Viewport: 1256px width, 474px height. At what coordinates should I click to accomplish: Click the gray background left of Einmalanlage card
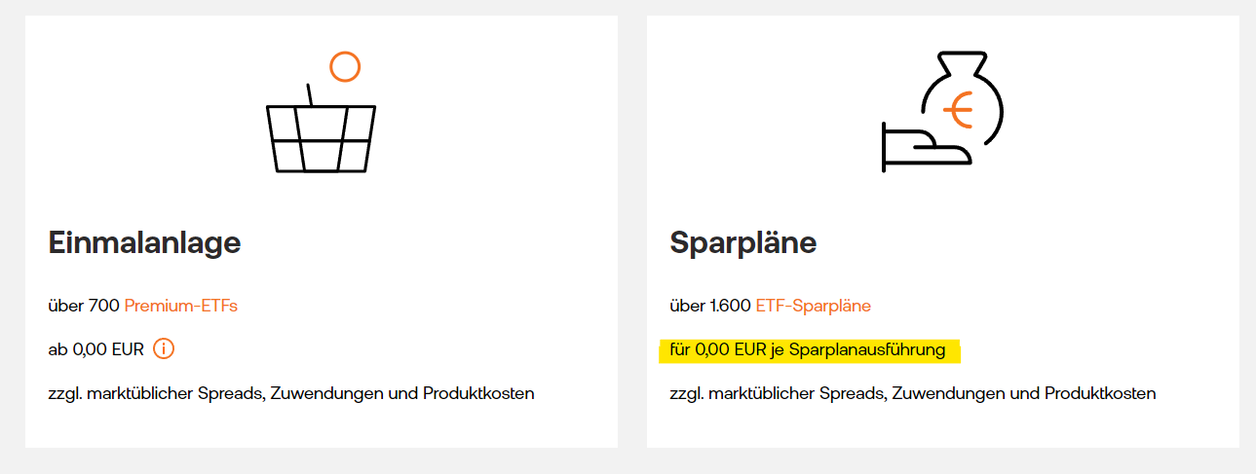pyautogui.click(x=12, y=234)
